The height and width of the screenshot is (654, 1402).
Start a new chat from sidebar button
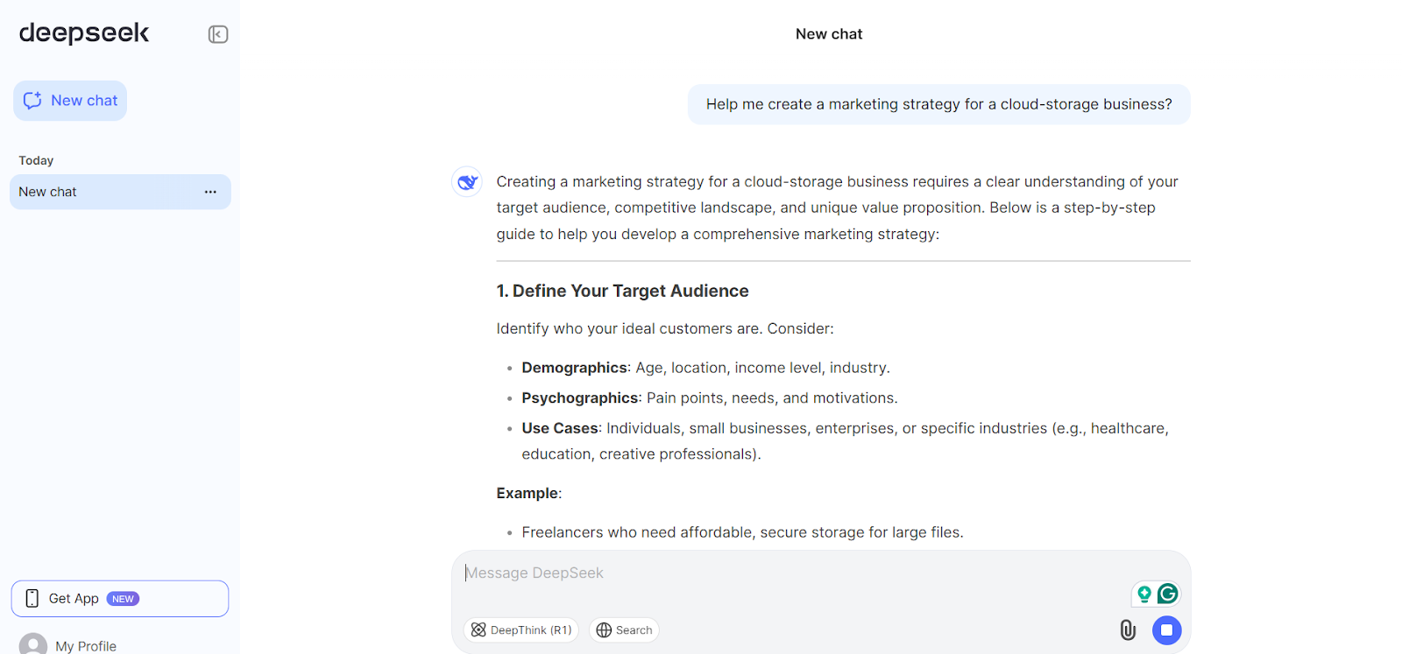70,101
